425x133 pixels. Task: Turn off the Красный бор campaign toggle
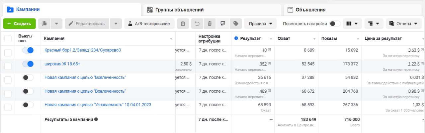click(28, 50)
